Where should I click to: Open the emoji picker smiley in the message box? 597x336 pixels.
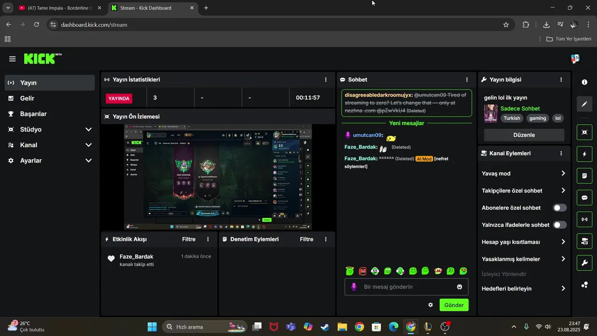[x=459, y=287]
